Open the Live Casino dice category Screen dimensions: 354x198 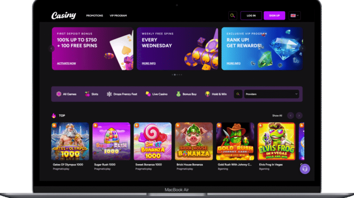pyautogui.click(x=156, y=94)
